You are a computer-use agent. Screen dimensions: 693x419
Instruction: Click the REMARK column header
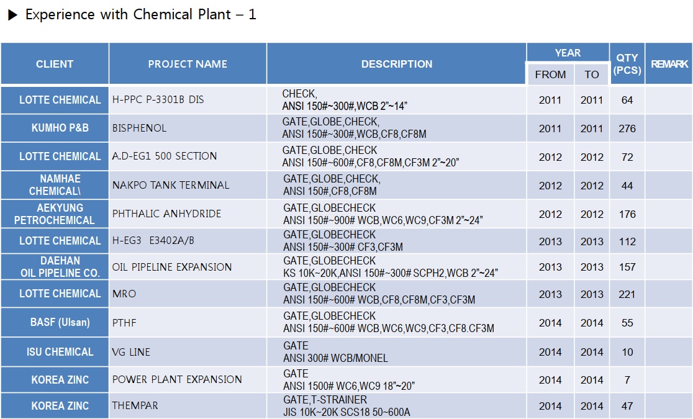tap(669, 64)
